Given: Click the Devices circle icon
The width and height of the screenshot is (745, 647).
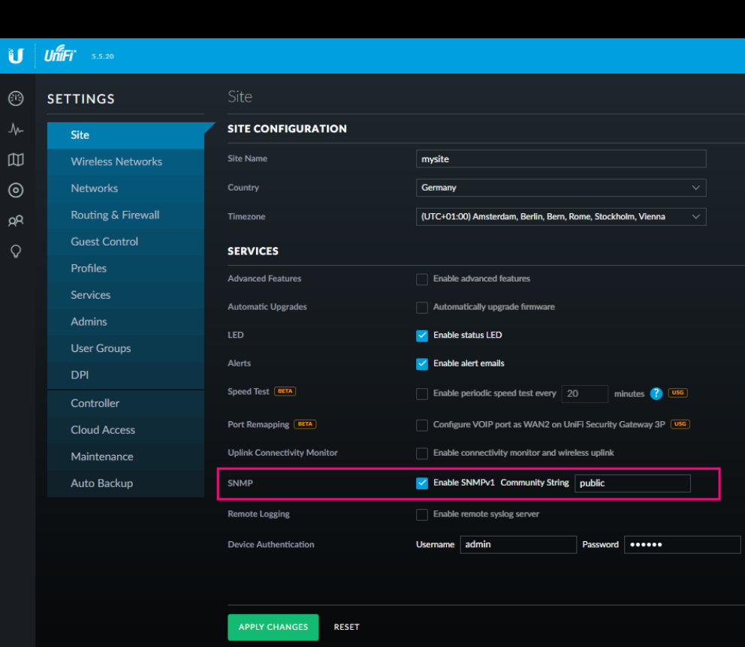Looking at the screenshot, I should 16,190.
